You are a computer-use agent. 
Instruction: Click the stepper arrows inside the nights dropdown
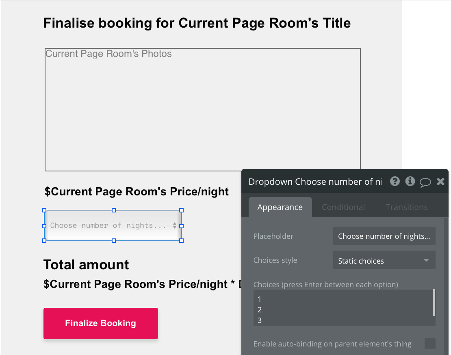click(x=175, y=225)
